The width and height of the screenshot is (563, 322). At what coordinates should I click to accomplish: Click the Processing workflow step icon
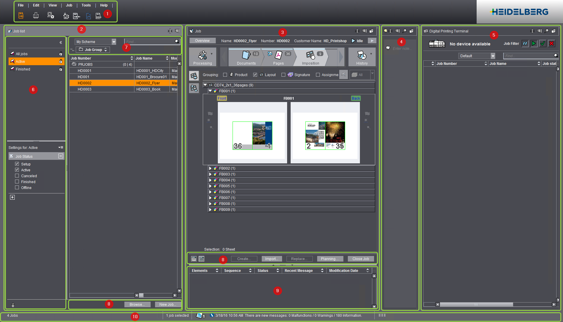(x=203, y=55)
